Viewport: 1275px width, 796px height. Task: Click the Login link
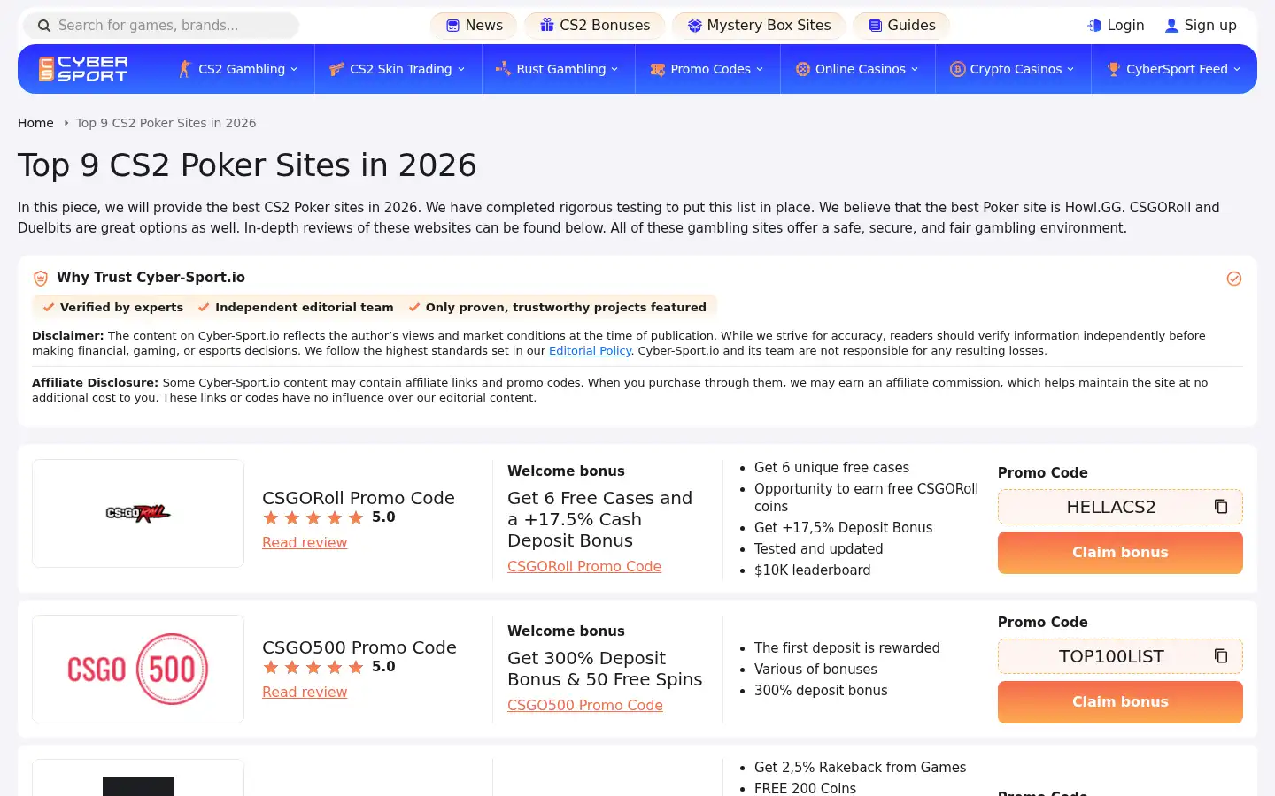click(x=1116, y=26)
